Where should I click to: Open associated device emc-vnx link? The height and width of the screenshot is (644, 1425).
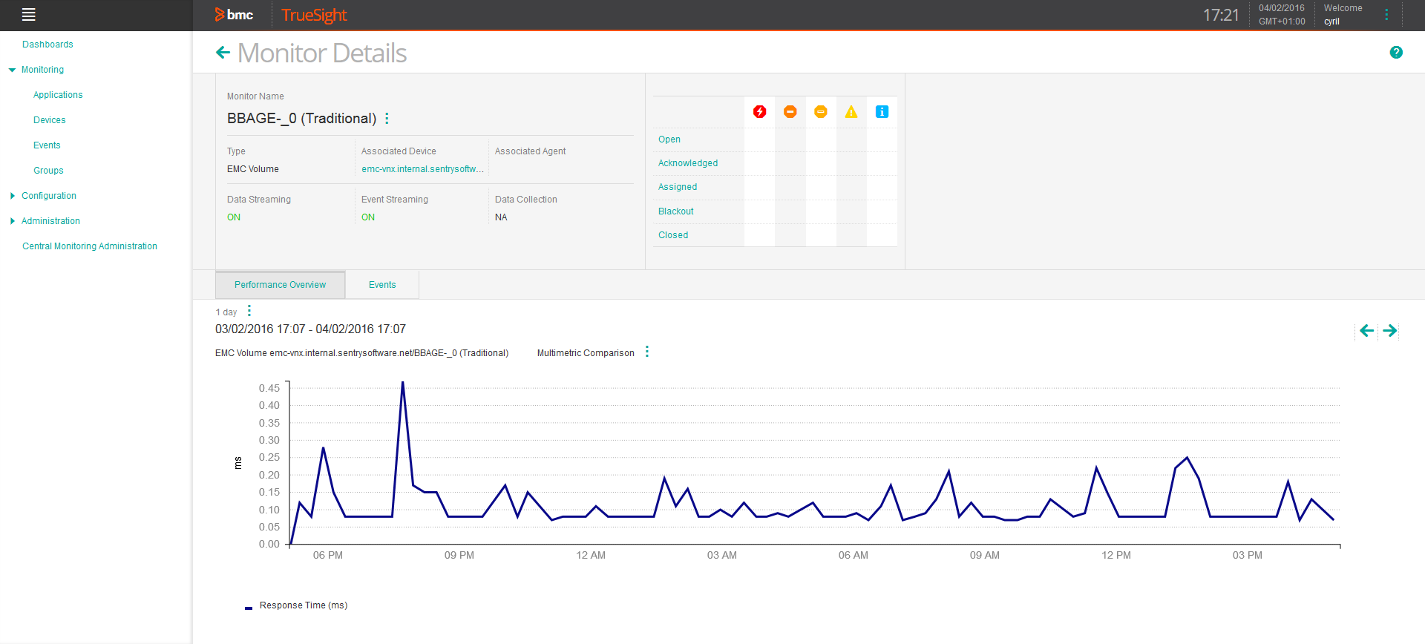pos(422,169)
